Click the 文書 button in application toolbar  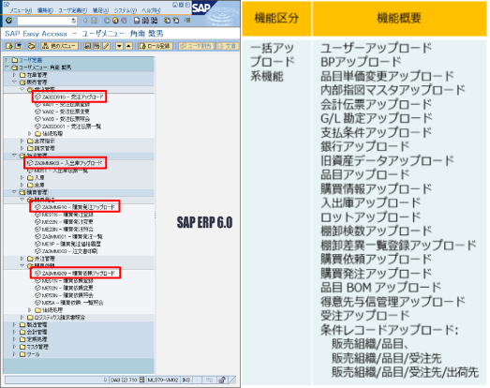[x=228, y=46]
